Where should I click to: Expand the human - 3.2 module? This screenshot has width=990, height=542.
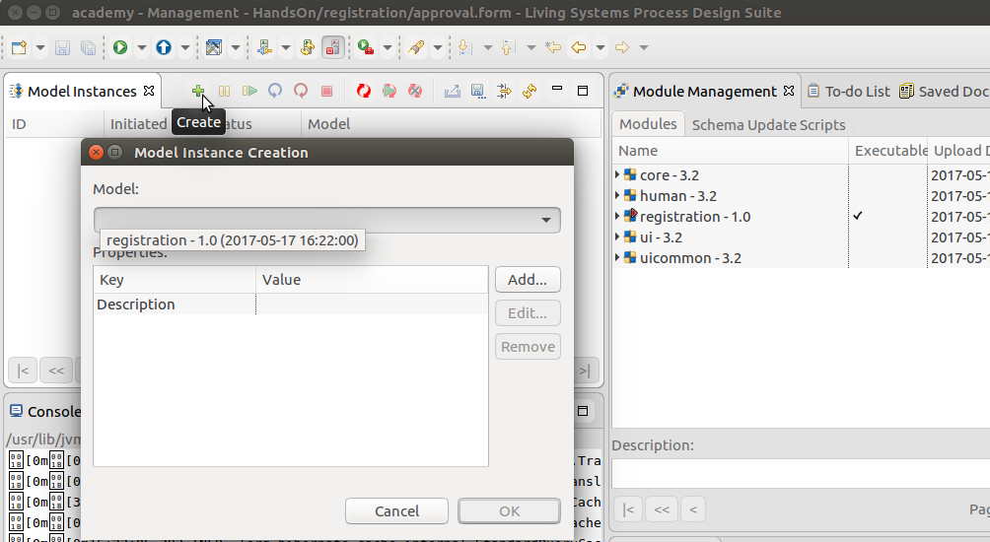coord(617,195)
